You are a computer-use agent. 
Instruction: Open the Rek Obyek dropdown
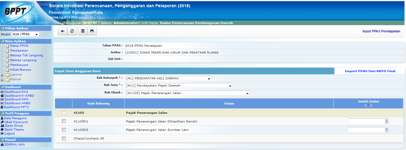click(187, 93)
